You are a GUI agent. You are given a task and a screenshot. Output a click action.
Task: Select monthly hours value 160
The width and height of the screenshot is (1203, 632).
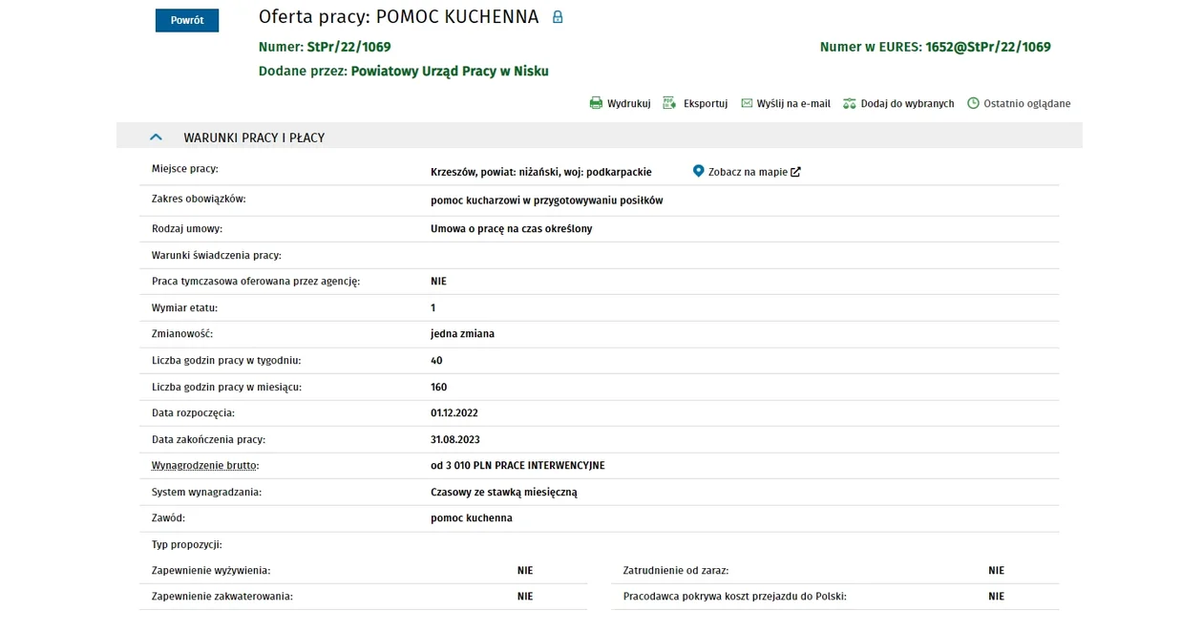pyautogui.click(x=439, y=388)
